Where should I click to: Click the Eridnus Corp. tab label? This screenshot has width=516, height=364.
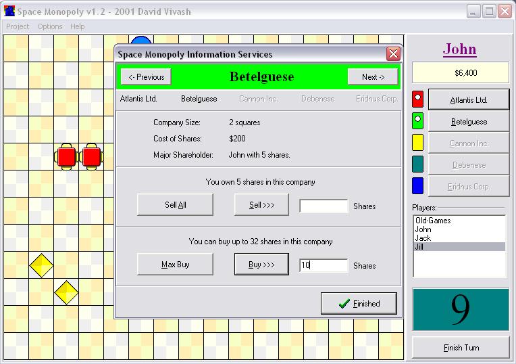tap(377, 99)
